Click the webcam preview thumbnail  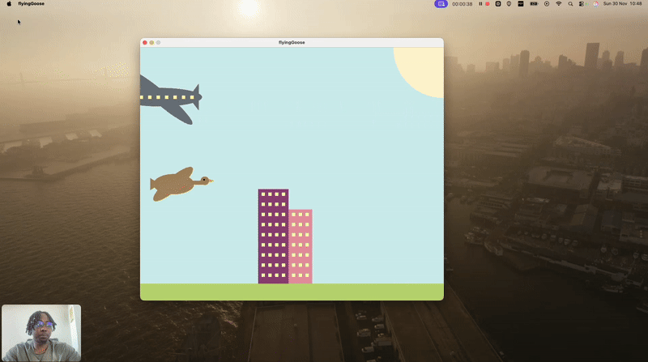41,333
